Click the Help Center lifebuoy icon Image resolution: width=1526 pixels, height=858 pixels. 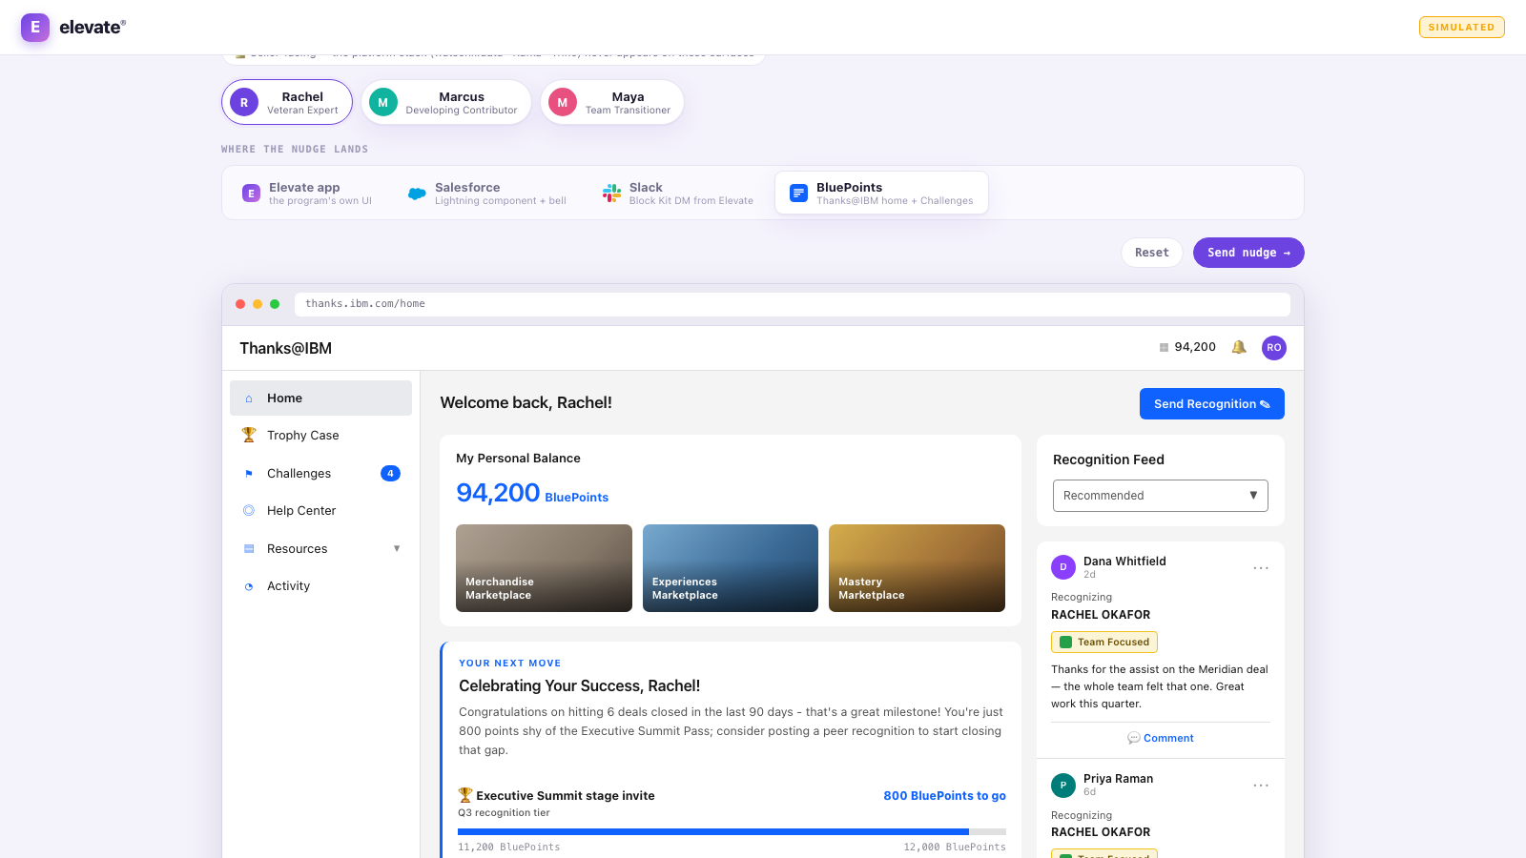(x=249, y=511)
